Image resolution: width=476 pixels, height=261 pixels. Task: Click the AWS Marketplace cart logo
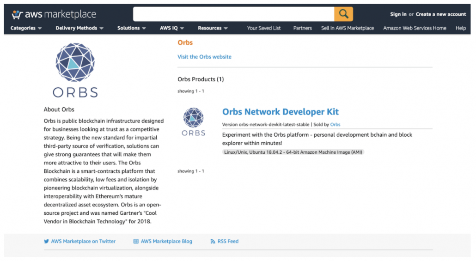coord(54,14)
